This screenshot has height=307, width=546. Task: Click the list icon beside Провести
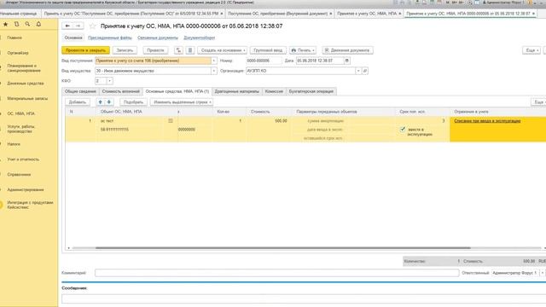click(190, 50)
